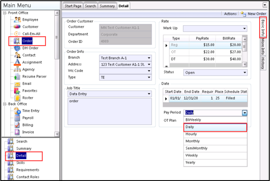Viewport: 270px width, 181px height.
Task: Choose Monthly pay period option
Action: click(215, 141)
